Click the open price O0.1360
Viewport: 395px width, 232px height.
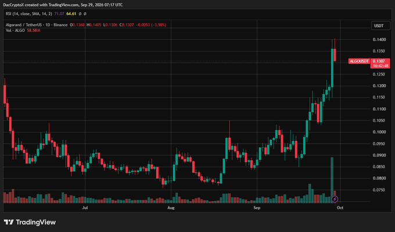coord(77,25)
